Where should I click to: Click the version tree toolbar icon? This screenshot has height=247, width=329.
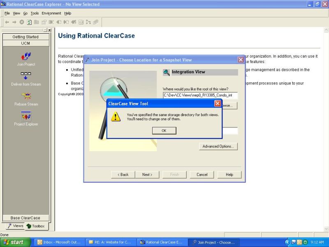88,22
